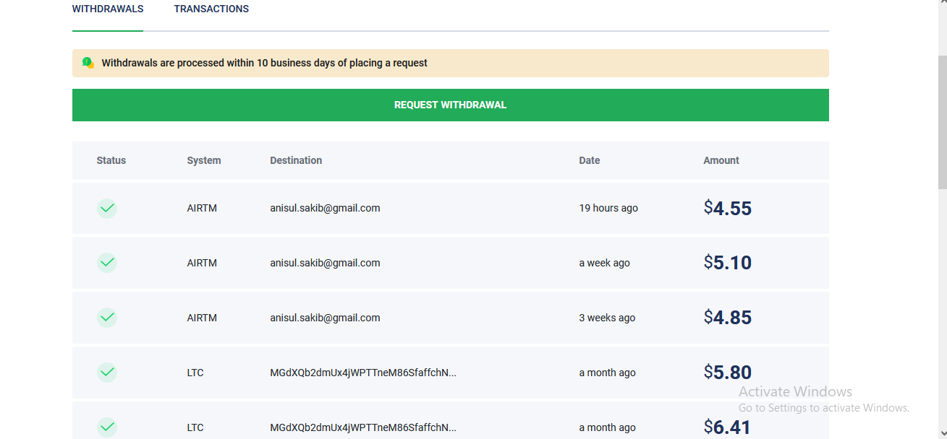Click the status icon on the bottom $6.41 row
The width and height of the screenshot is (947, 439).
107,427
